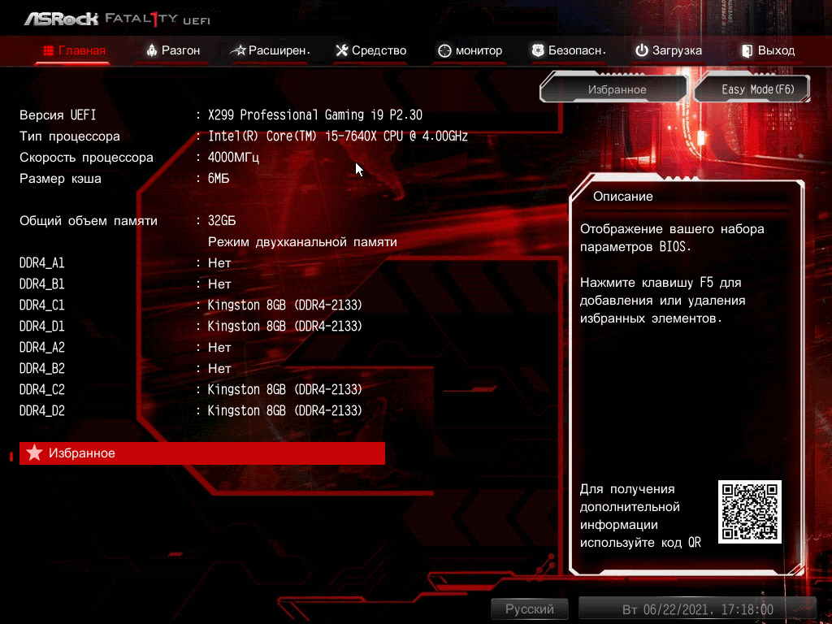
Task: Select the Тип процессора label
Action: tap(70, 136)
